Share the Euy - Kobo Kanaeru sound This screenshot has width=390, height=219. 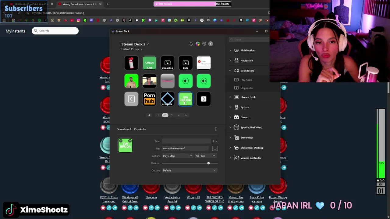263,208
